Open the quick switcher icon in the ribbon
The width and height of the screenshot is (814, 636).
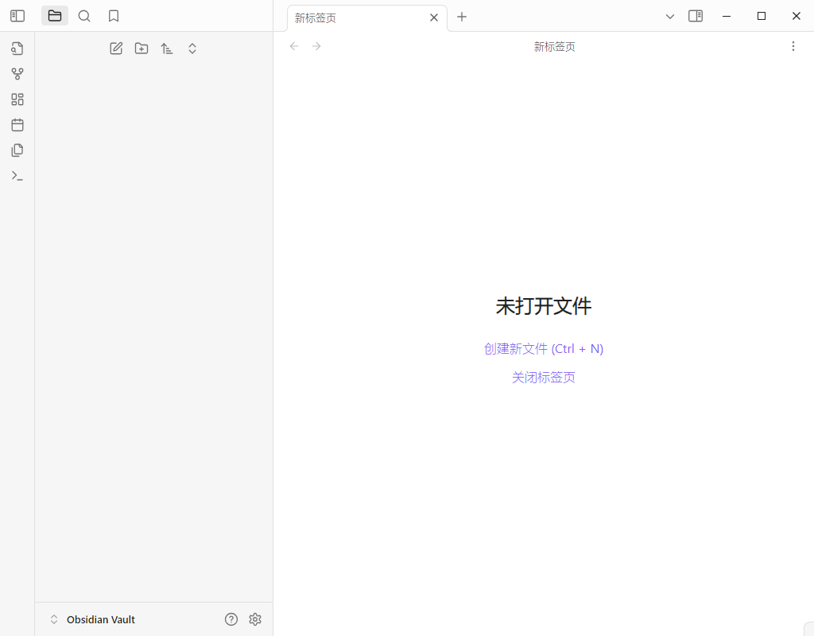(17, 48)
